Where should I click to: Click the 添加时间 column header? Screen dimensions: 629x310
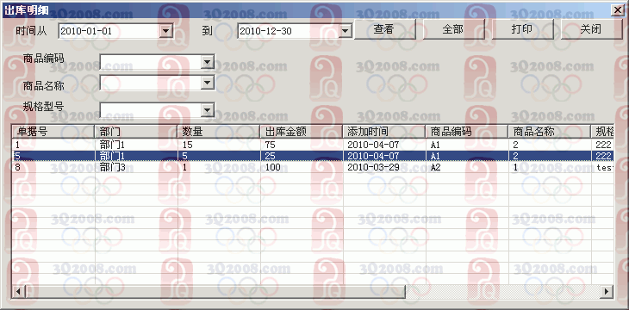coord(384,132)
